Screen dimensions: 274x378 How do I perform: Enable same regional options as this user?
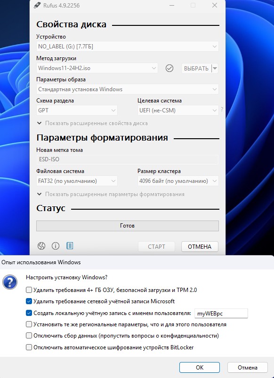click(29, 324)
